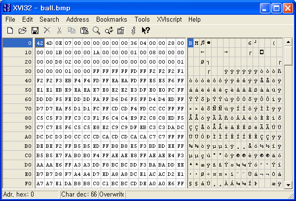
Task: Click the scrollbar down arrow
Action: (x=288, y=185)
